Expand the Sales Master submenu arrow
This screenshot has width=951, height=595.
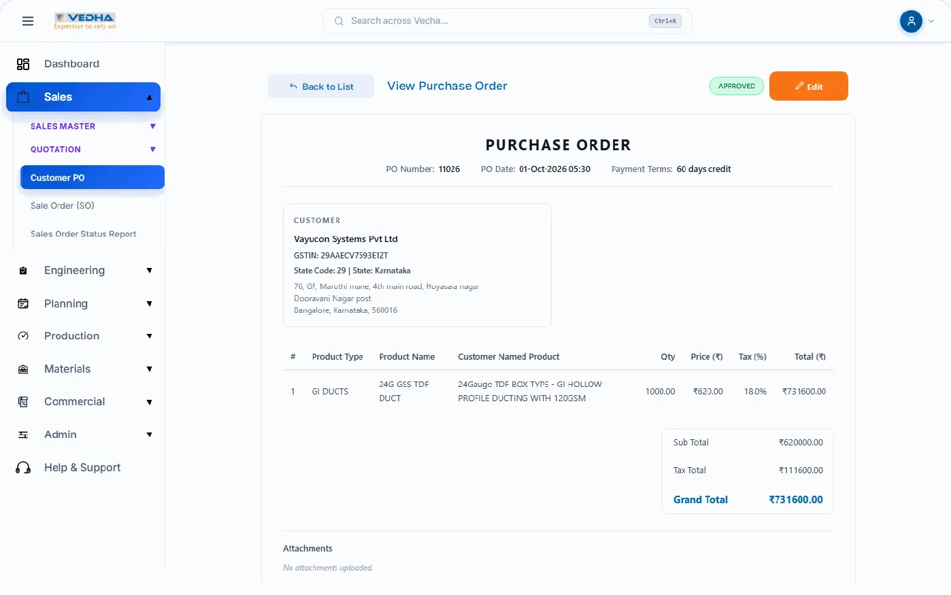(x=153, y=126)
